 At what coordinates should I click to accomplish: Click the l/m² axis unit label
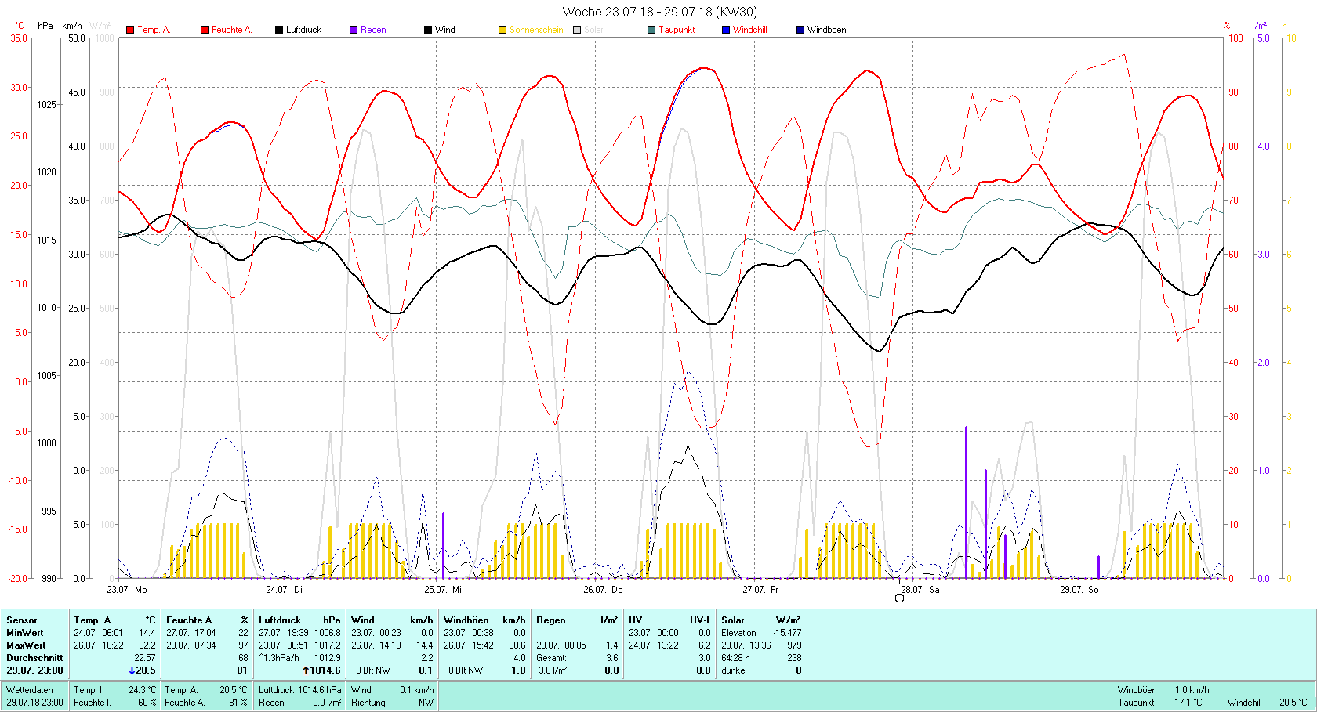pos(1260,26)
